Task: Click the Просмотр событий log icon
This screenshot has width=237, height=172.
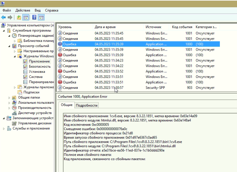Action: tap(14, 46)
